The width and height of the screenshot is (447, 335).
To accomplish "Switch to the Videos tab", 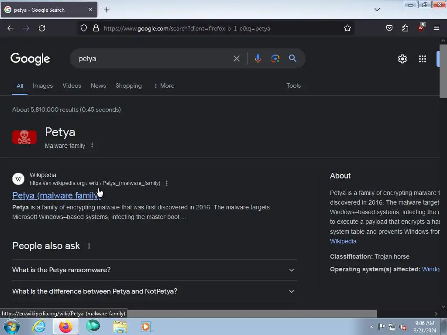I will click(72, 86).
